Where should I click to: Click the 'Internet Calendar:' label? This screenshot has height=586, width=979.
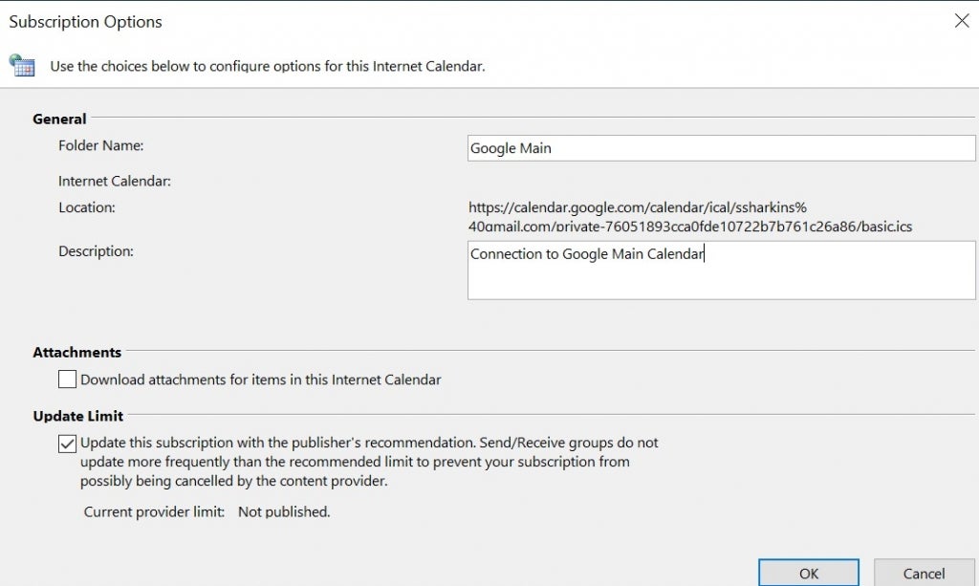tap(115, 181)
